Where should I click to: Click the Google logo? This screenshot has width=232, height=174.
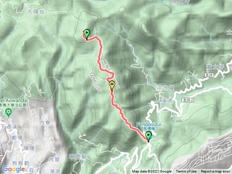(x=13, y=169)
